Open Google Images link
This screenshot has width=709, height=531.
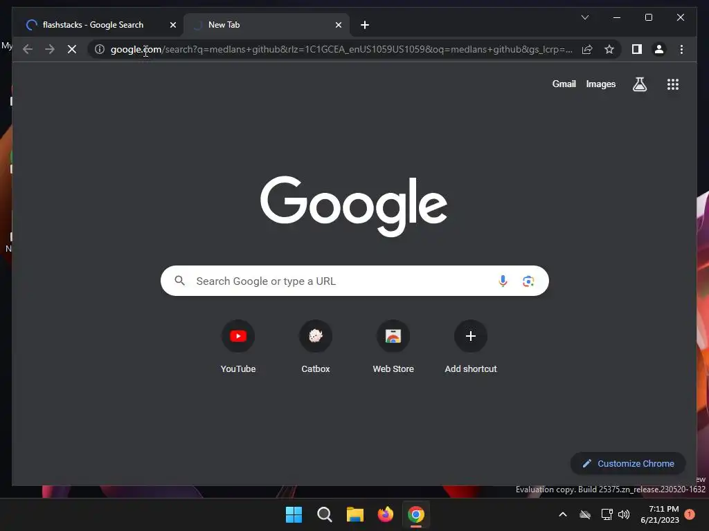pyautogui.click(x=600, y=84)
